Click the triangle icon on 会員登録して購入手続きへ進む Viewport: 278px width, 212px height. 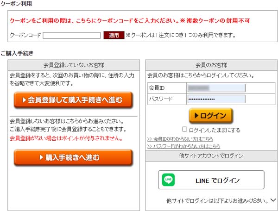click(x=24, y=100)
